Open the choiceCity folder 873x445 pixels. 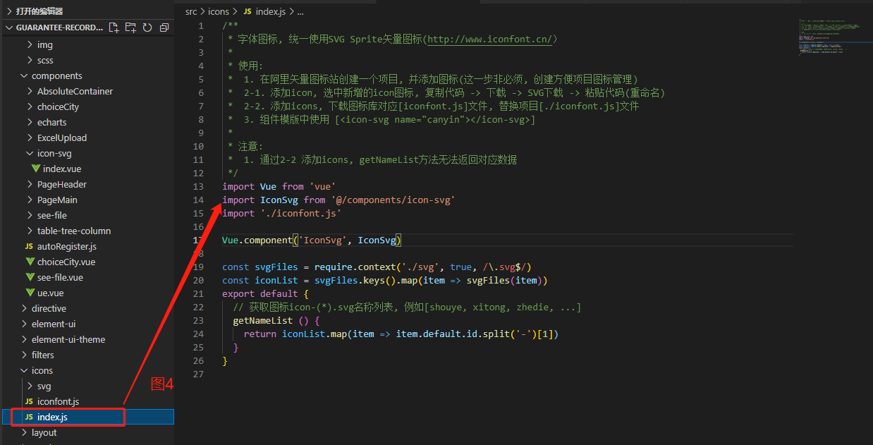pyautogui.click(x=58, y=106)
